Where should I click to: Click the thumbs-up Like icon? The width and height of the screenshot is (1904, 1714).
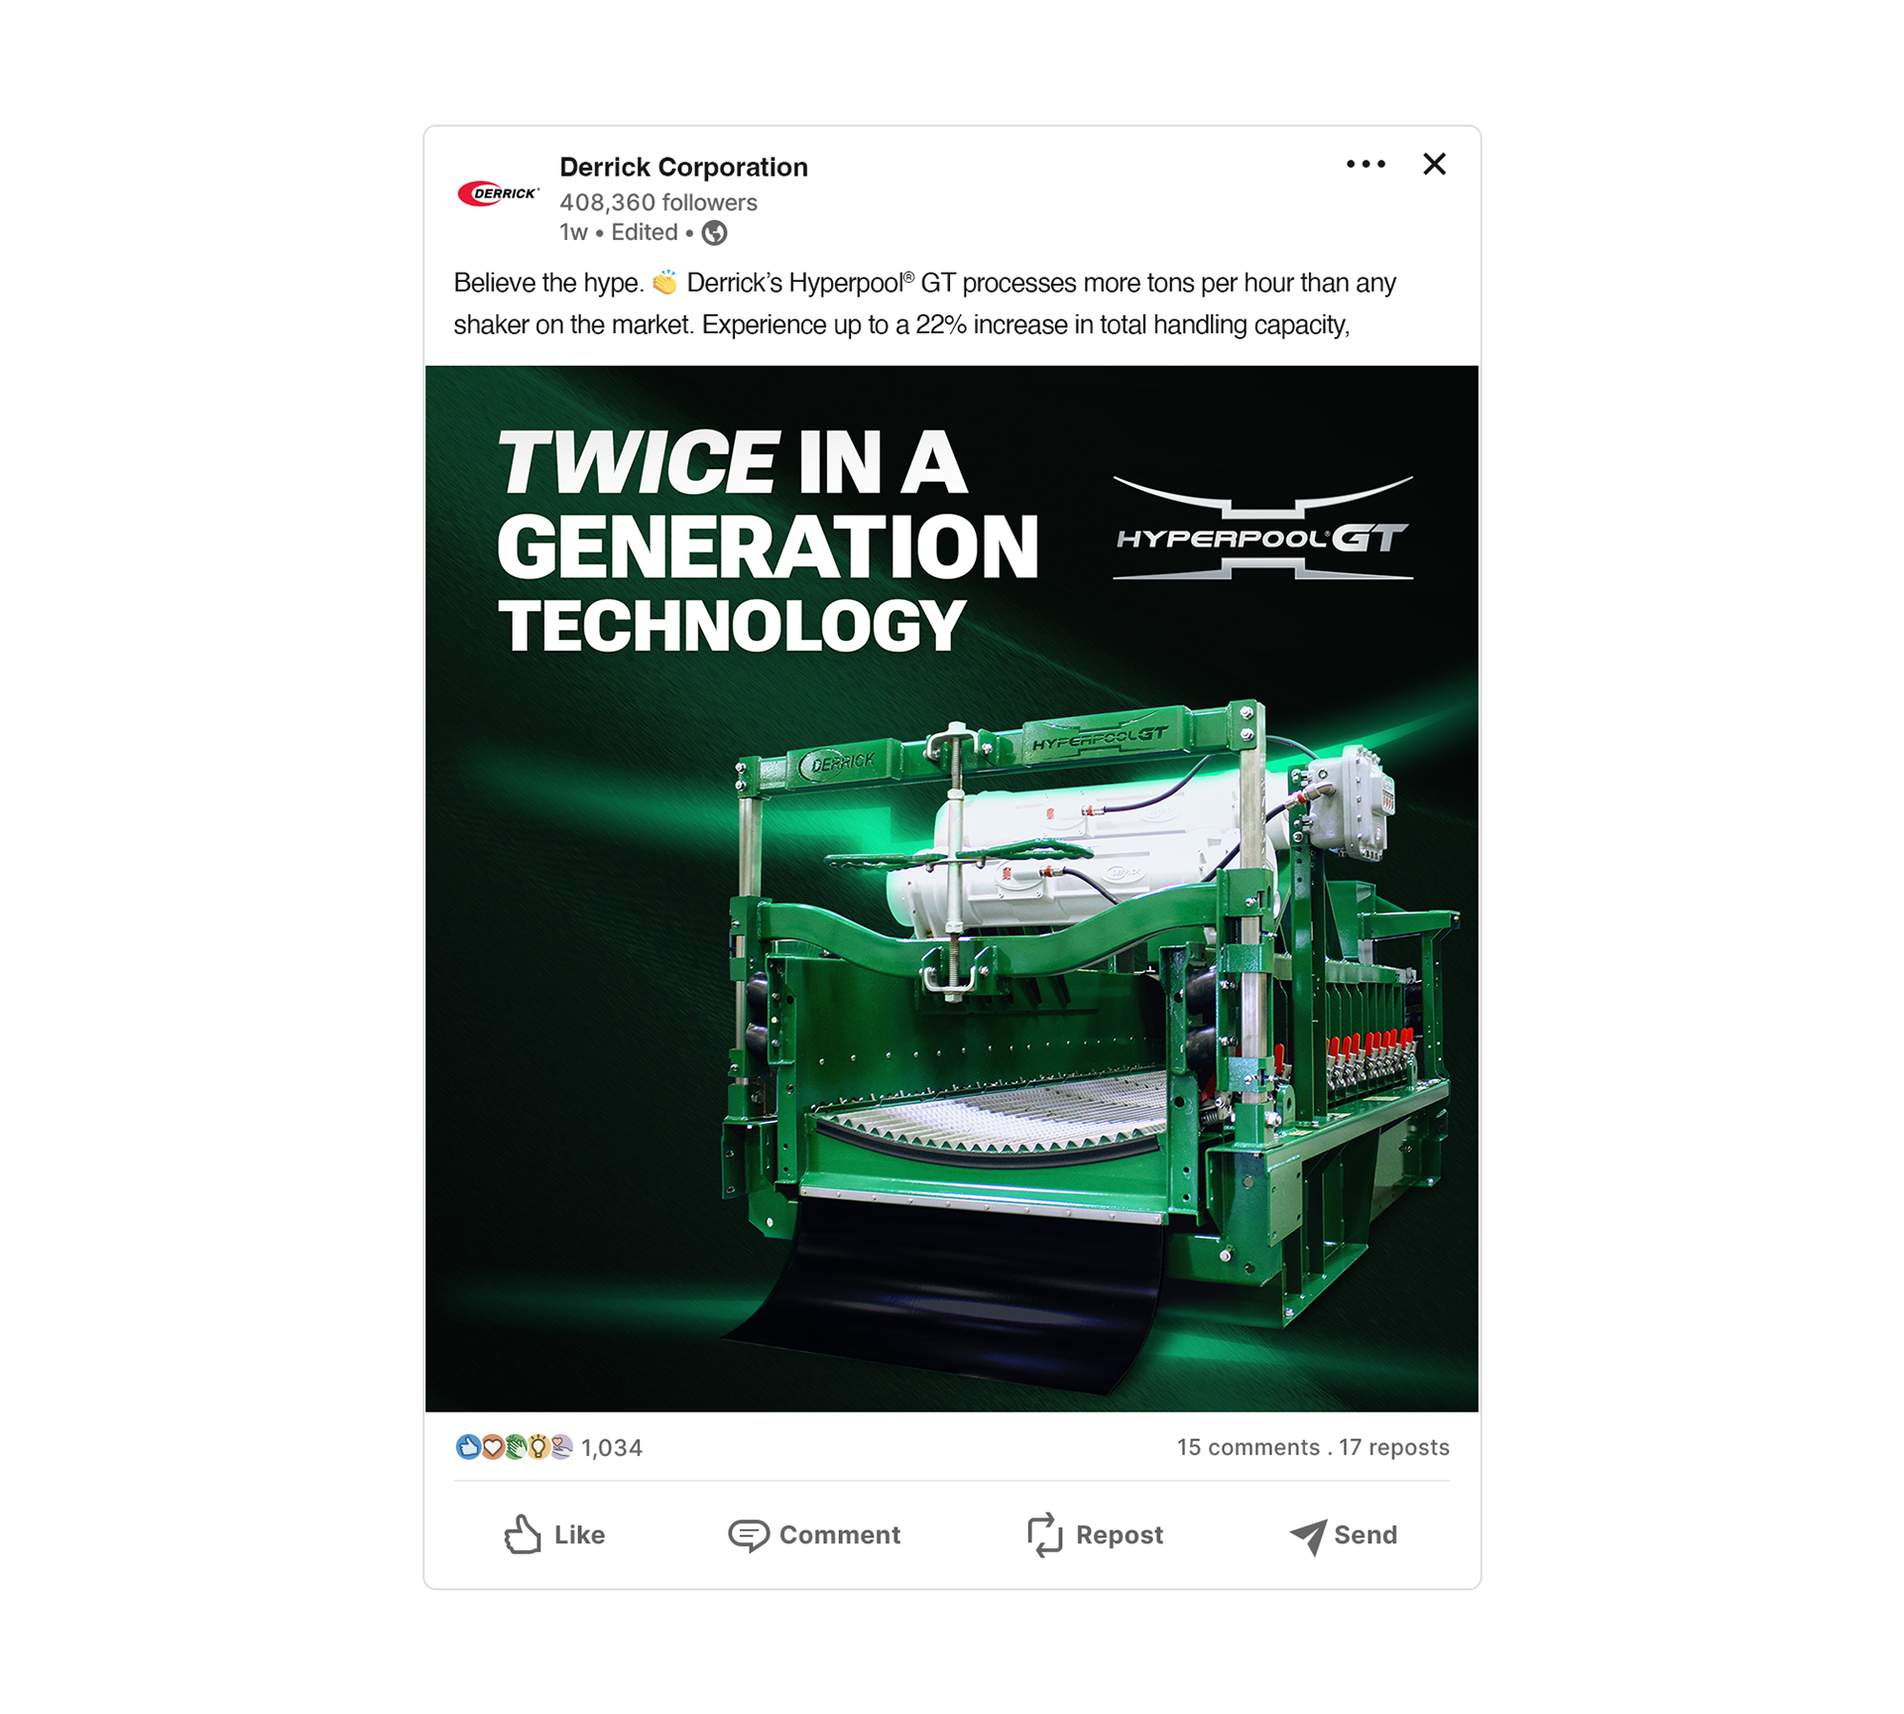click(x=523, y=1534)
